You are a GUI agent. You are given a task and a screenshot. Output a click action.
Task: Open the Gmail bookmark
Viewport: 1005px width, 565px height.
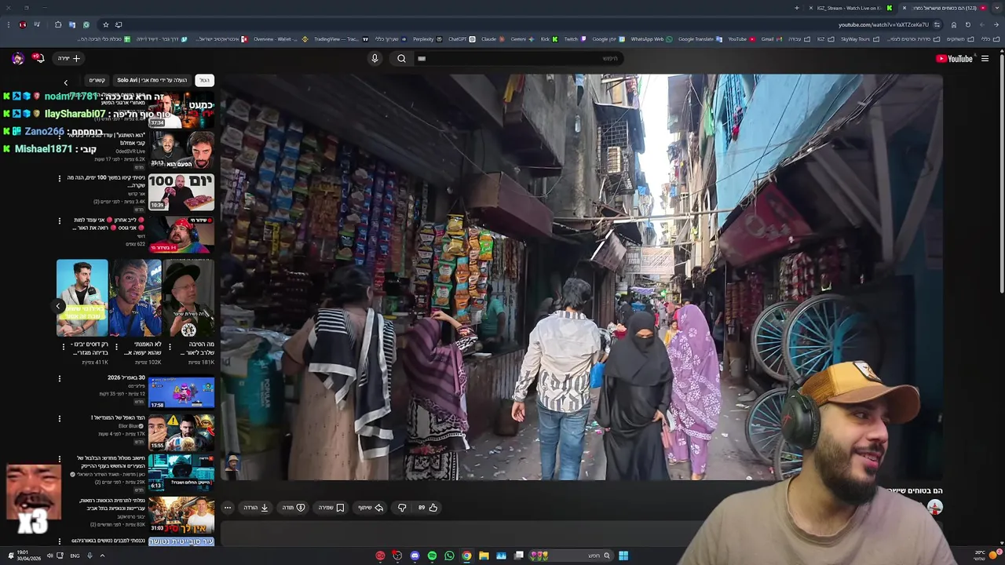click(770, 38)
